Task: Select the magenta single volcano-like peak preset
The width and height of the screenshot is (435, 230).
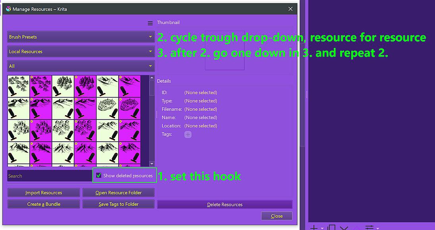Action: pos(85,152)
